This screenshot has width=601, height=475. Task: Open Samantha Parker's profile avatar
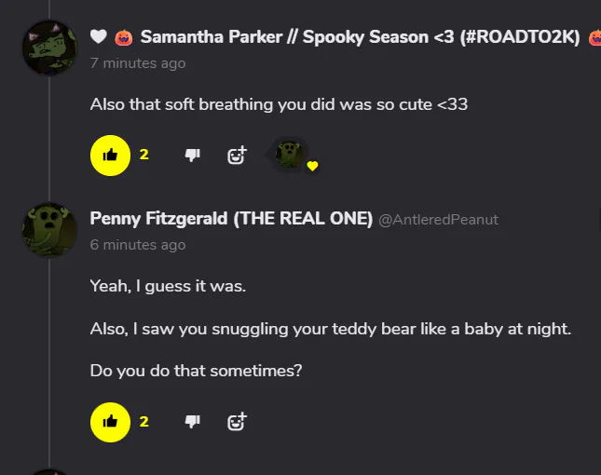click(49, 47)
